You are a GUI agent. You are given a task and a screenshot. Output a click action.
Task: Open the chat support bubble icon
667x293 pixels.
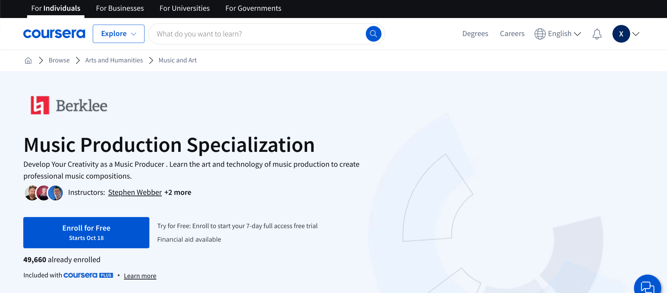click(647, 286)
